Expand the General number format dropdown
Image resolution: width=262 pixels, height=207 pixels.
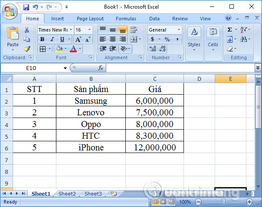pos(179,30)
